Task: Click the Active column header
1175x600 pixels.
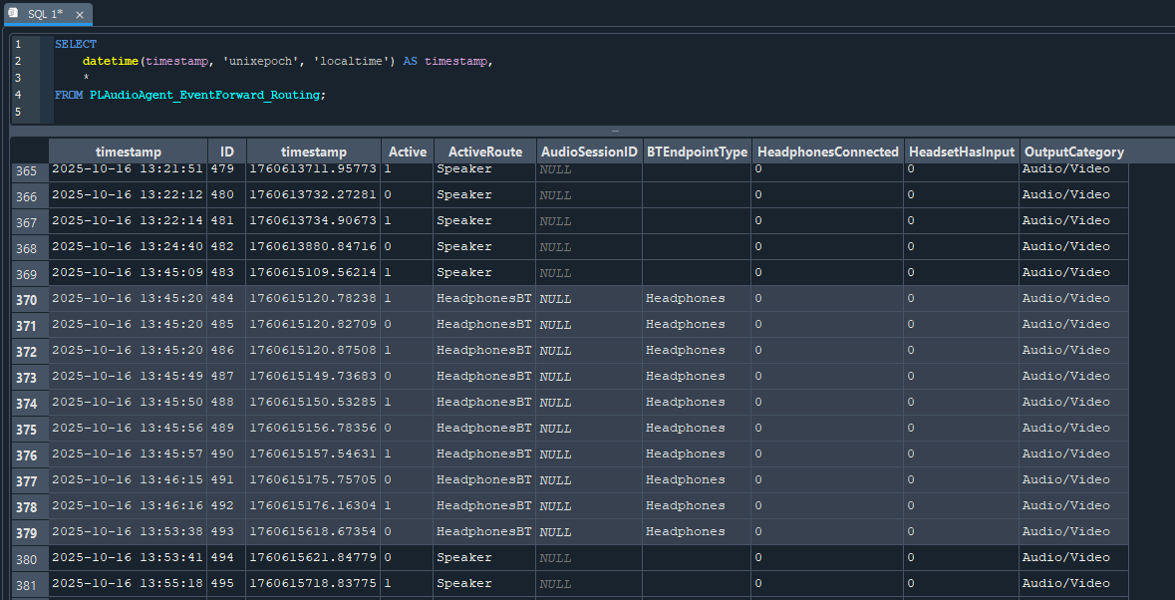Action: pos(407,151)
